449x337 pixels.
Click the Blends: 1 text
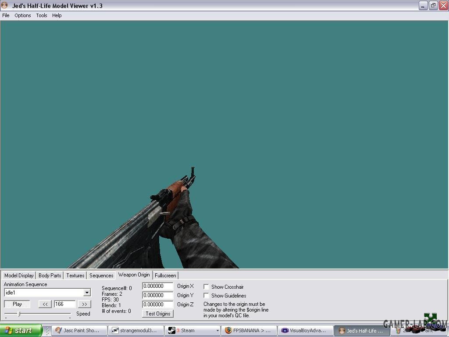click(111, 305)
